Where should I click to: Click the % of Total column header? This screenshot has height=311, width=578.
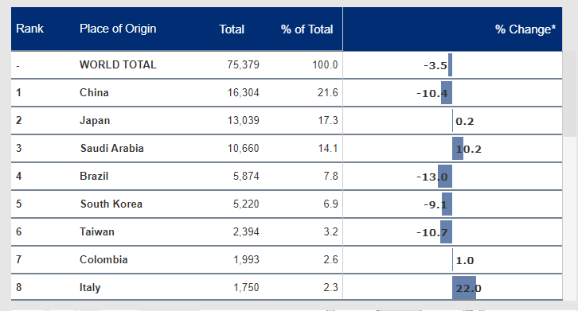tap(307, 29)
